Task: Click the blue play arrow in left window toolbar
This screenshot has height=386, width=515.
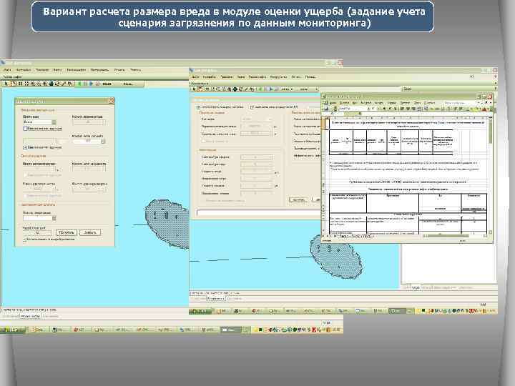Action: click(92, 84)
